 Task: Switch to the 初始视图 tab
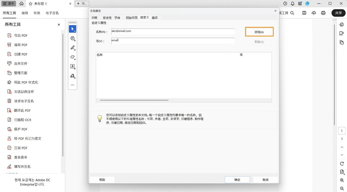(x=132, y=18)
